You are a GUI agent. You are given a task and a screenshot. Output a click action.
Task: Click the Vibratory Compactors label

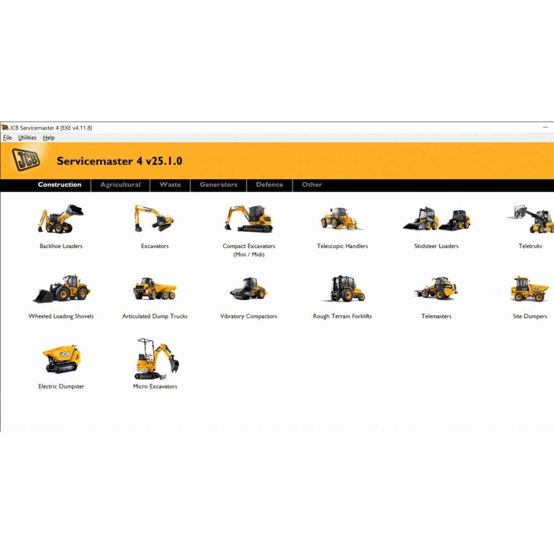pos(249,316)
